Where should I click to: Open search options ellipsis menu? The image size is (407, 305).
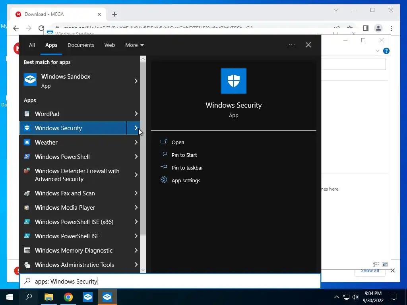[292, 45]
